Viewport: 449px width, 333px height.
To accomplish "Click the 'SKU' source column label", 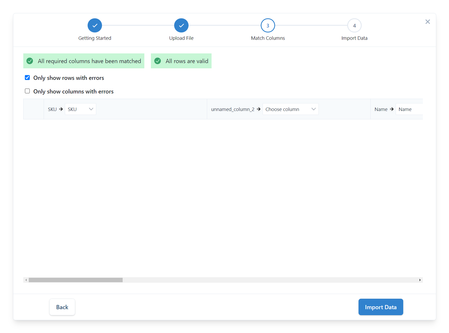I will tap(52, 109).
